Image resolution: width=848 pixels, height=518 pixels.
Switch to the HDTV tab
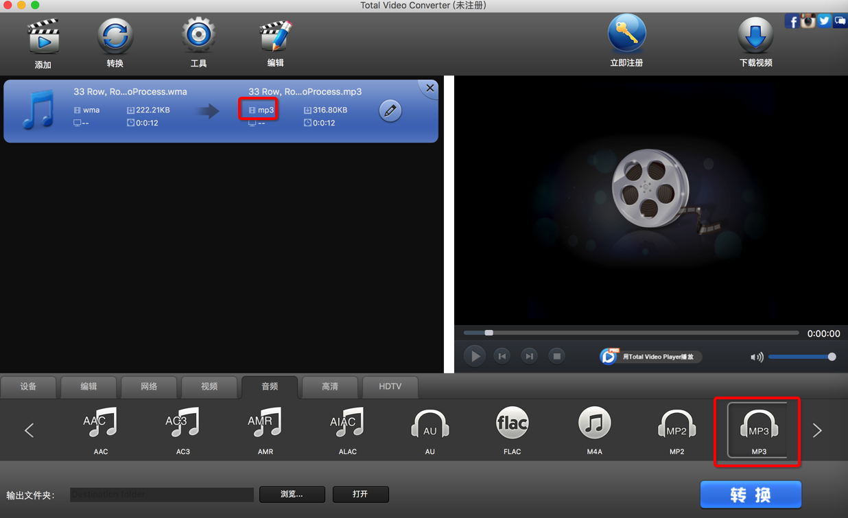[x=390, y=386]
